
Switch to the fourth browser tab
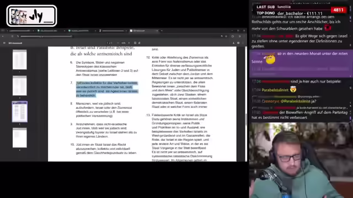click(113, 31)
